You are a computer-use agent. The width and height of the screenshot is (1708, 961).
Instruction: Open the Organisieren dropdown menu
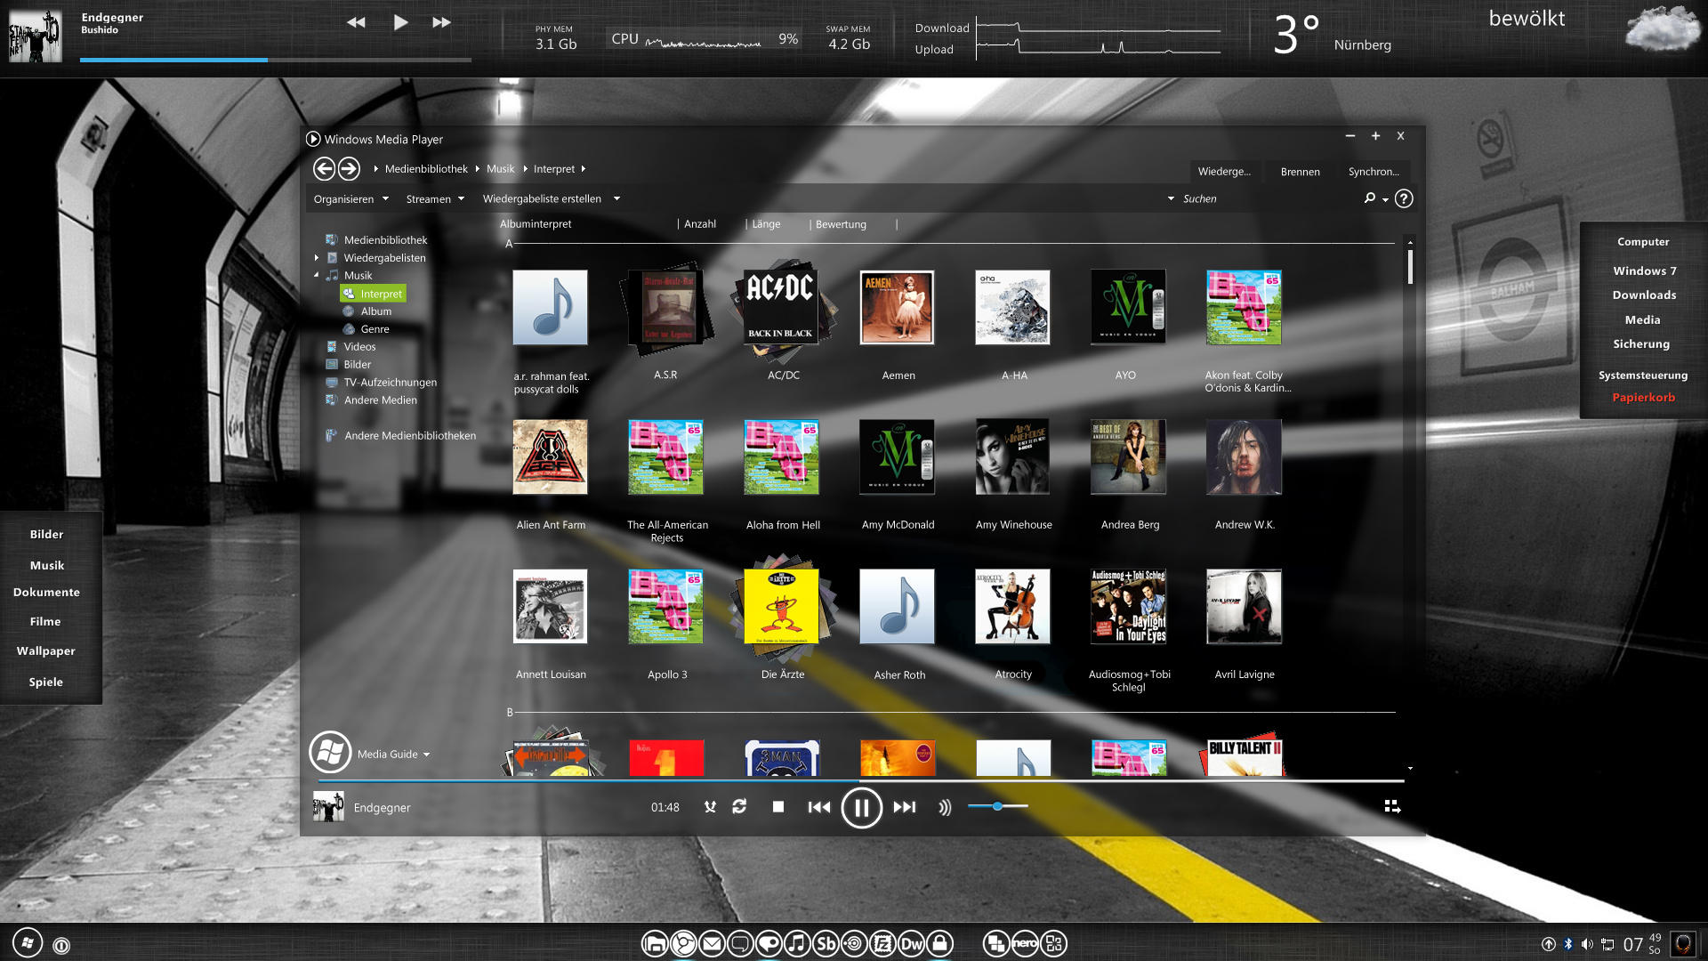(x=350, y=199)
